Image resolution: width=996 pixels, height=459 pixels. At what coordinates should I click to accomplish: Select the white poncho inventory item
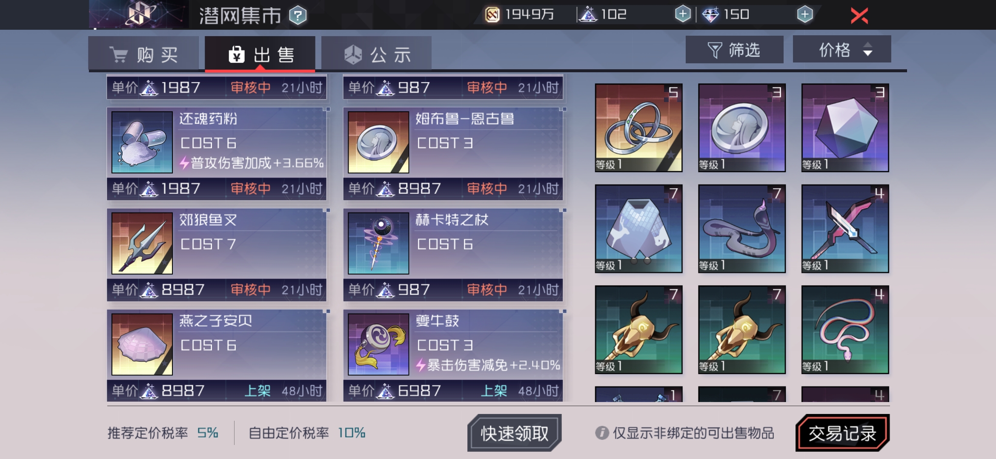638,229
